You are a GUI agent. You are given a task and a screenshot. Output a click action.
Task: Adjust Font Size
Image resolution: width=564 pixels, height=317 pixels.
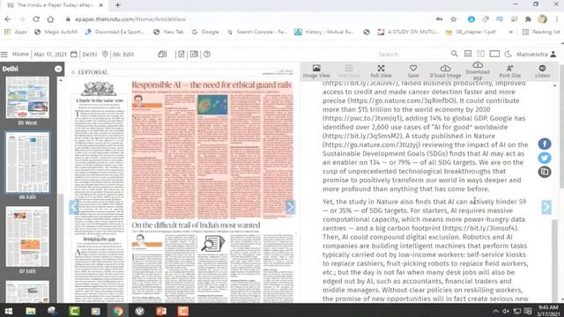[x=509, y=71]
